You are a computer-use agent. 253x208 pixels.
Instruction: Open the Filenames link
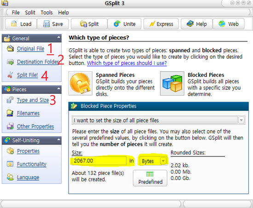pyautogui.click(x=28, y=113)
